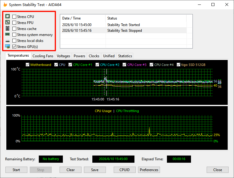
Task: Select the Stability Test: Started log row
Action: coord(124,25)
